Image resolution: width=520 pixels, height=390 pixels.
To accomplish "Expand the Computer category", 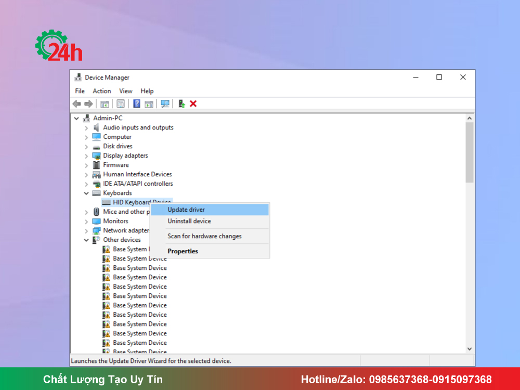I will pos(86,137).
